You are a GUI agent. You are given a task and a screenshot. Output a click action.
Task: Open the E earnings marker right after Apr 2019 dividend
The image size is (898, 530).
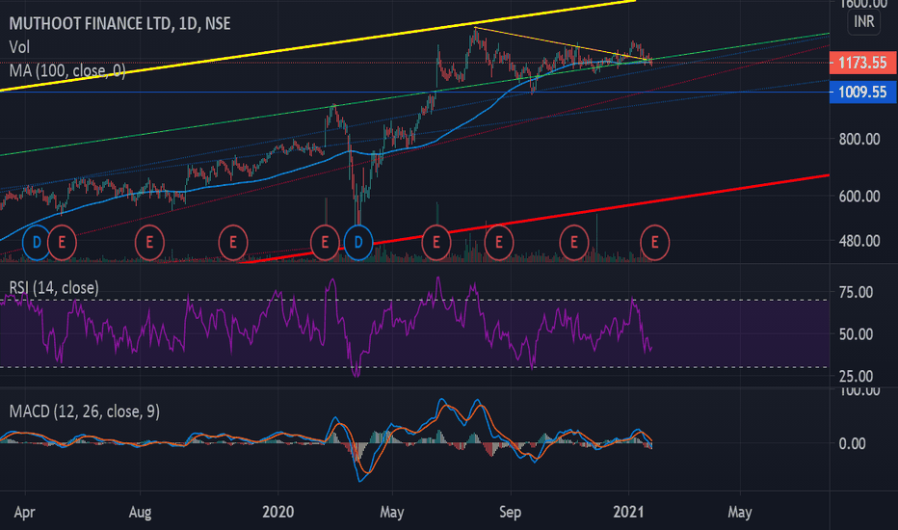click(x=62, y=243)
